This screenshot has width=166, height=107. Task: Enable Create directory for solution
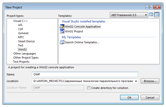point(89,88)
